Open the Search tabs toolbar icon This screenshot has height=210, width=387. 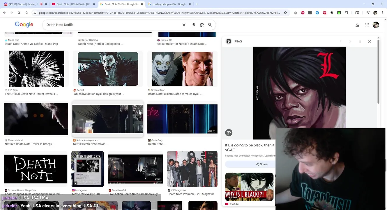tap(357, 13)
